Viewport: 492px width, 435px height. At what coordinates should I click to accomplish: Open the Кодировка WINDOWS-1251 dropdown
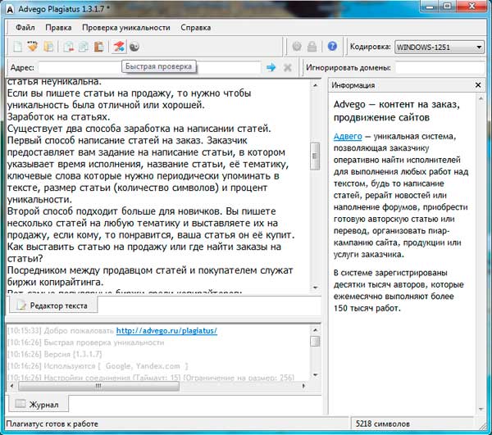[440, 48]
